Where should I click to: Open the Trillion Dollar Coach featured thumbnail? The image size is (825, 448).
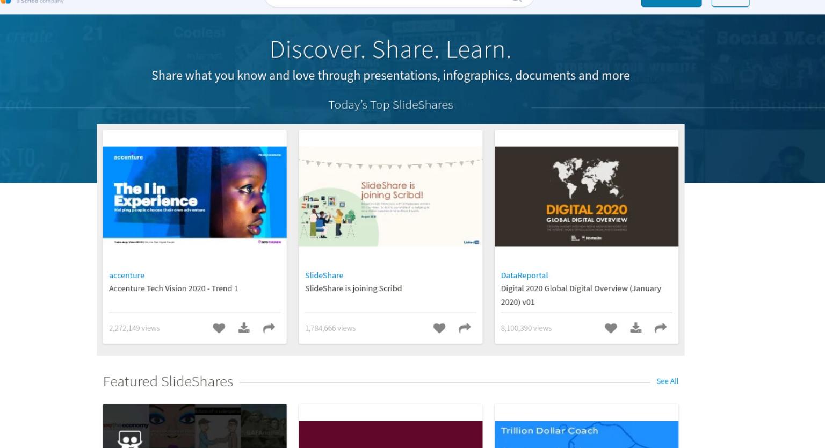click(x=587, y=434)
